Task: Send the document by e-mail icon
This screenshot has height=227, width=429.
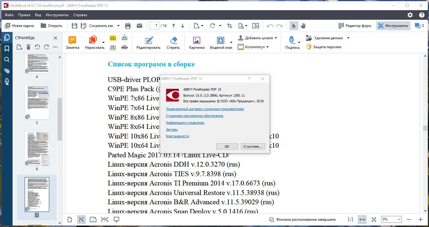Action: point(140,26)
